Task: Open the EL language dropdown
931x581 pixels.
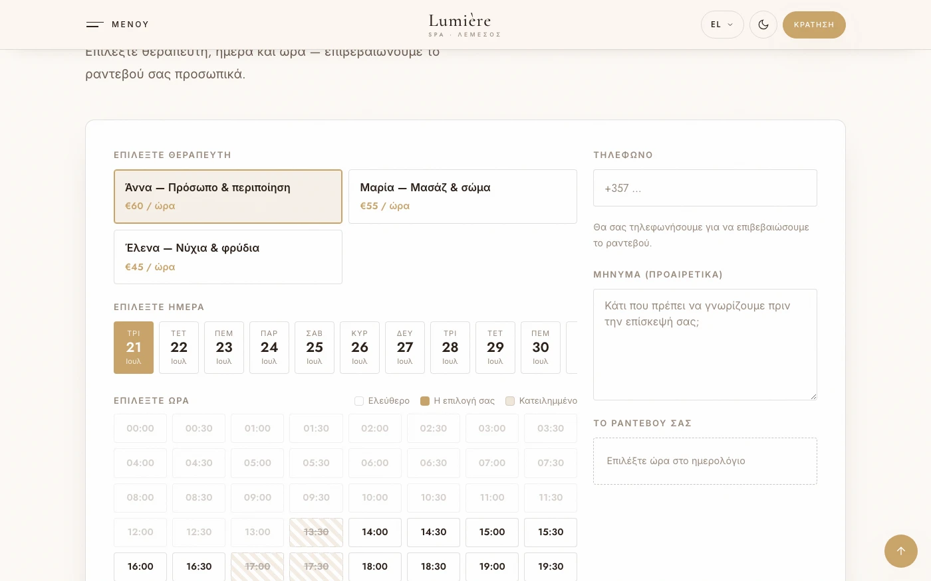Action: 722,25
